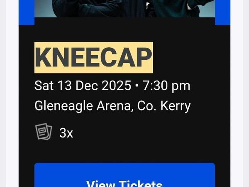Screen dimensions: 249x187
Task: Click the Co. Kerry location text
Action: click(164, 106)
